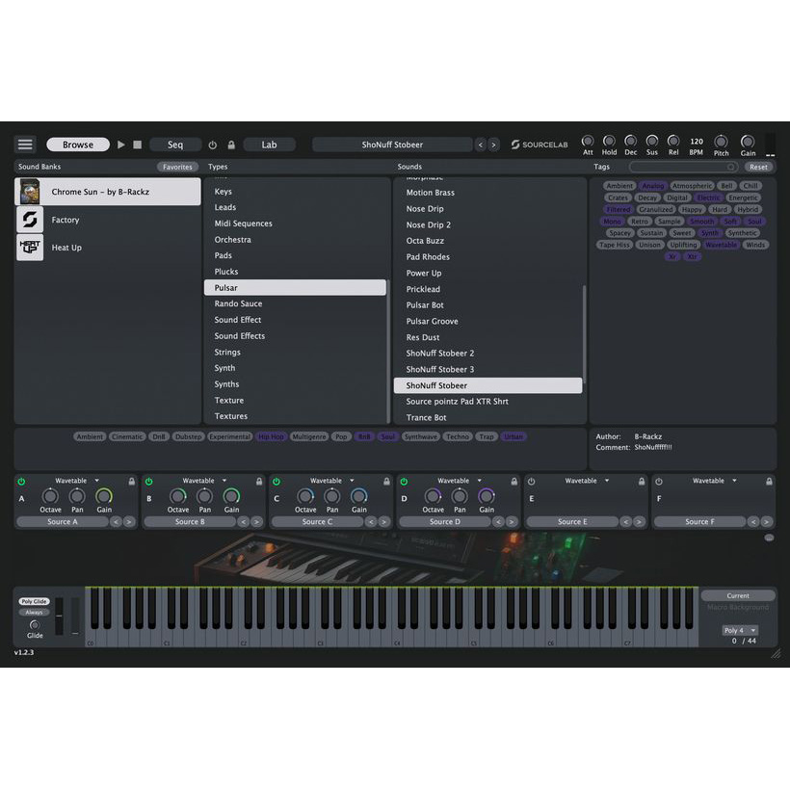This screenshot has width=790, height=790.
Task: Open Source C Wavetable type dropdown
Action: tap(331, 481)
